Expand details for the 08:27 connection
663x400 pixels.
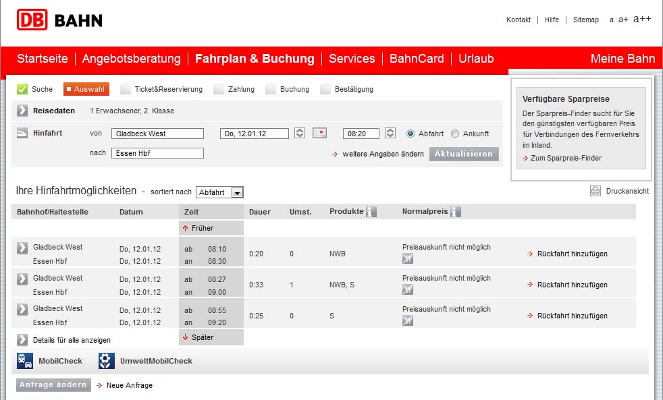point(22,279)
